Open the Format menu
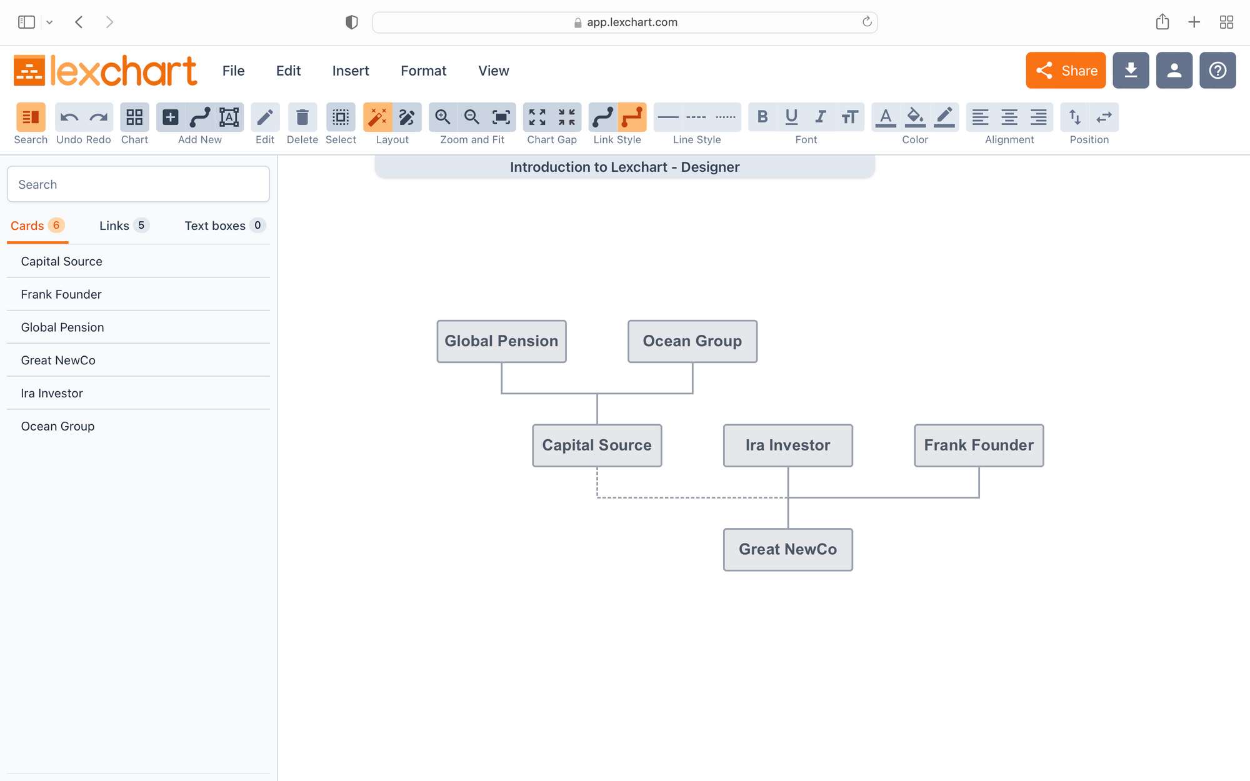The width and height of the screenshot is (1250, 781). tap(423, 70)
